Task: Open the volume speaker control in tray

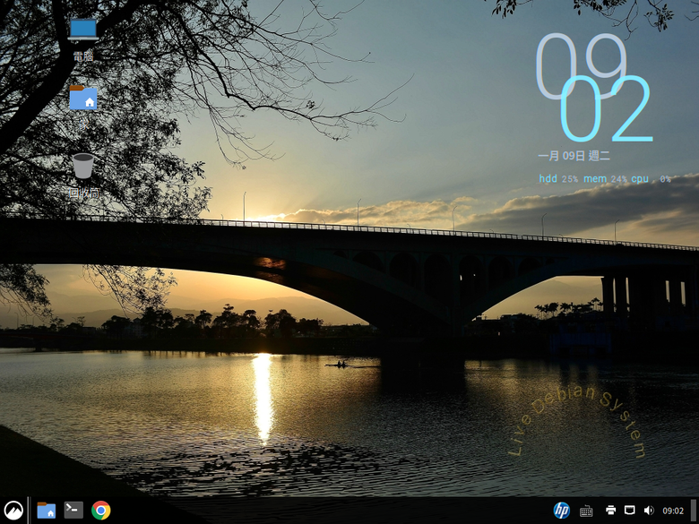Action: tap(648, 511)
